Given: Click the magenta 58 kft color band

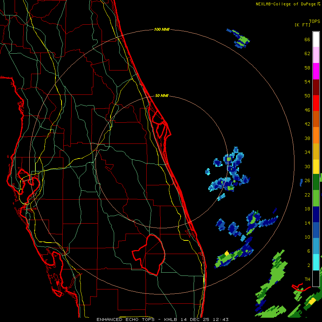Looking at the screenshot, I should pos(316,71).
